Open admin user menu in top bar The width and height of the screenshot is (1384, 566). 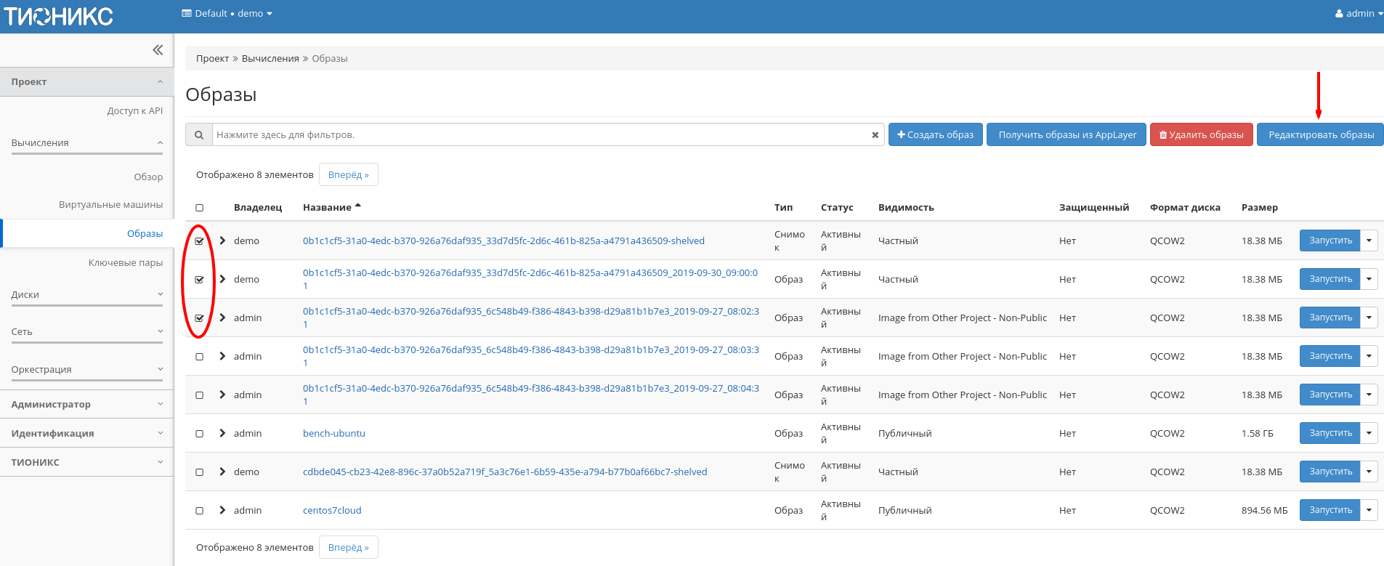tap(1358, 13)
